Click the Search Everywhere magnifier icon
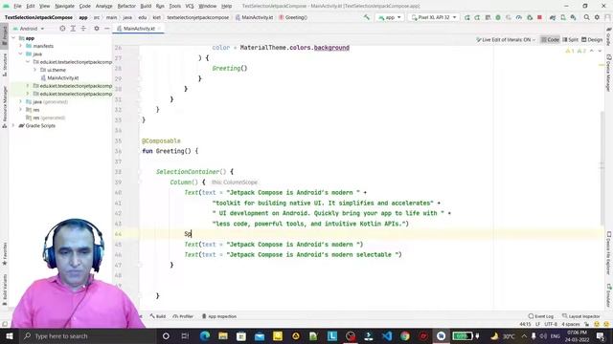Viewport: 613px width, 344px height. tap(586, 17)
